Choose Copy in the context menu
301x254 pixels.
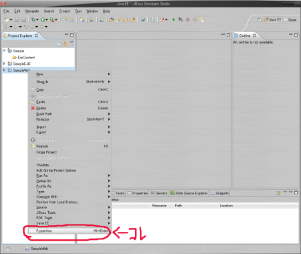pyautogui.click(x=70, y=90)
